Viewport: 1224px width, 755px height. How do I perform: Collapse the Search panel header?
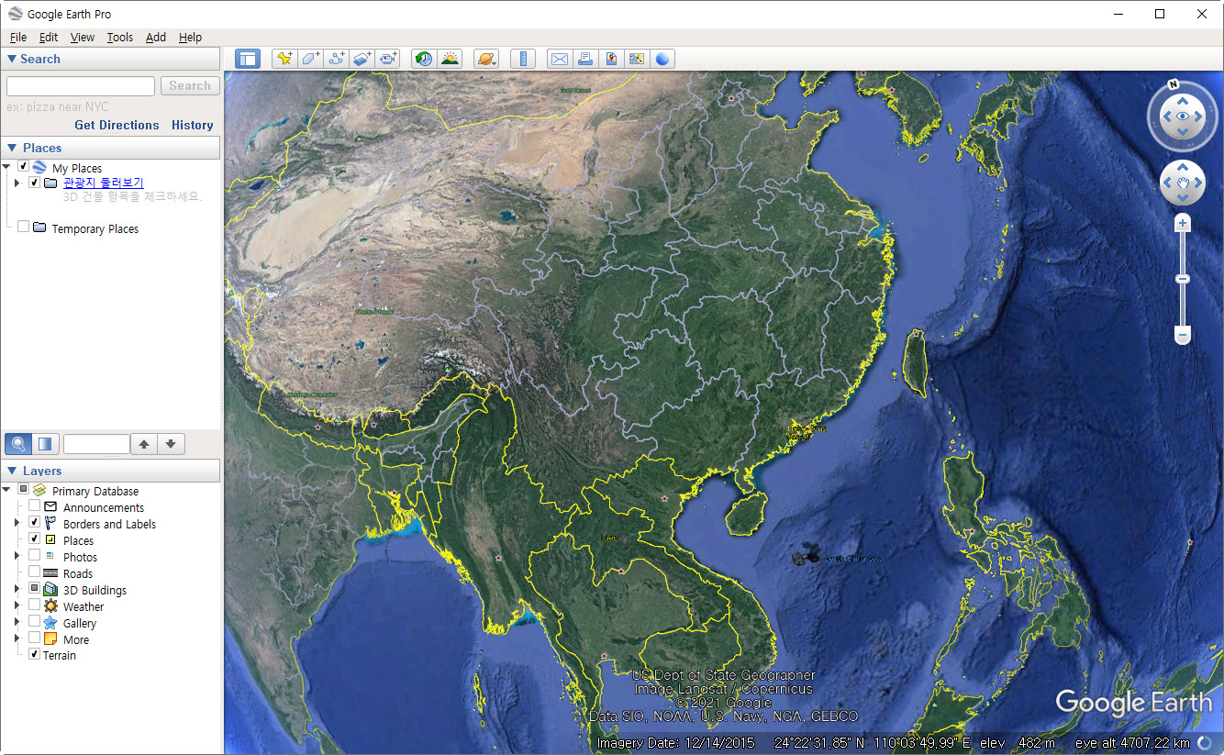110,59
